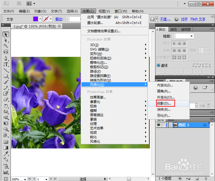Enable the dashed line (虚线) checkbox
Viewport: 215px width, 181px height.
point(158,65)
